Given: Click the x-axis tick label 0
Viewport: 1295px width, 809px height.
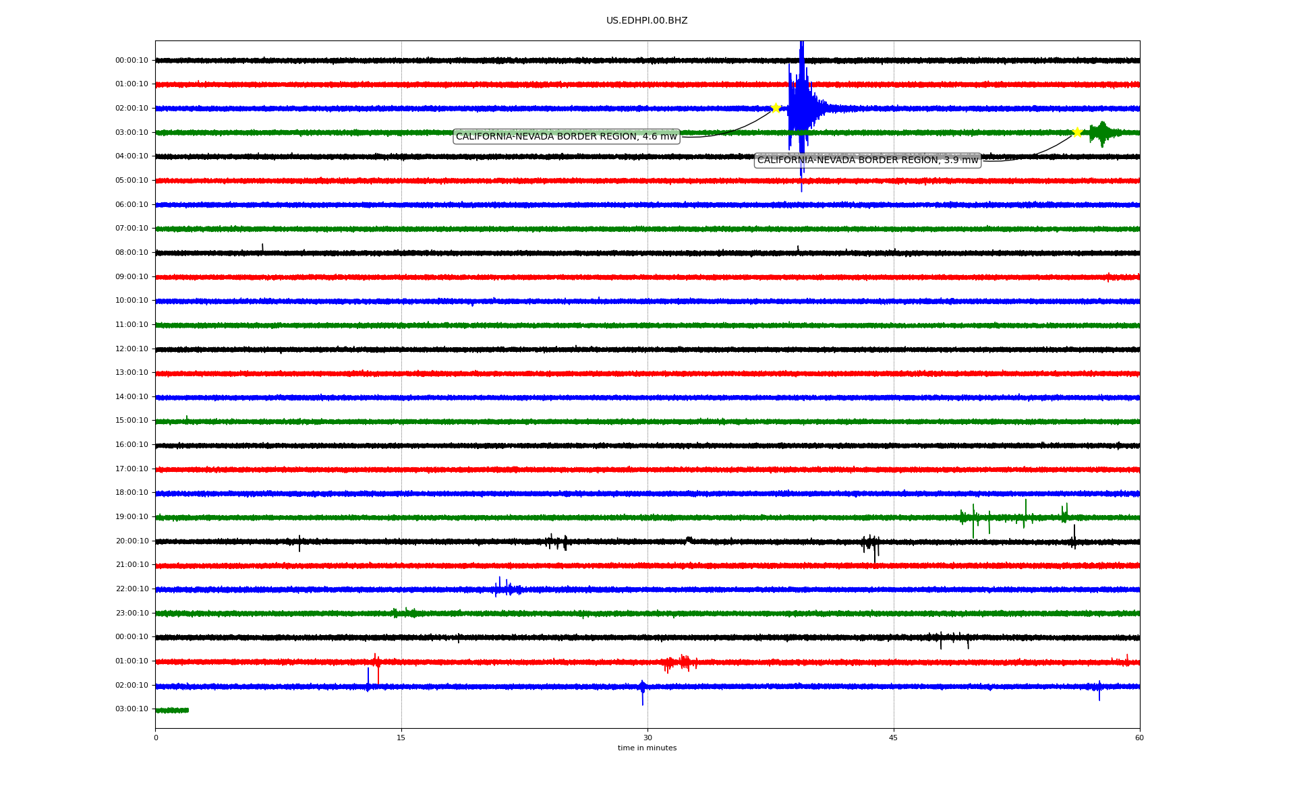Looking at the screenshot, I should point(156,738).
